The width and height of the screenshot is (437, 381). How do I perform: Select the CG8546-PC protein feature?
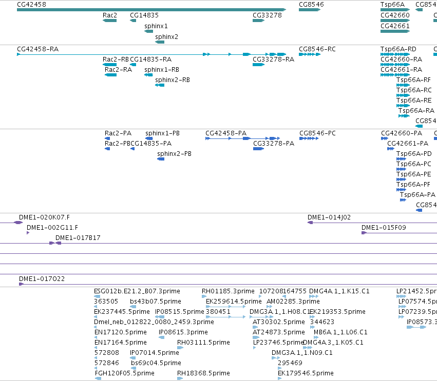click(309, 138)
